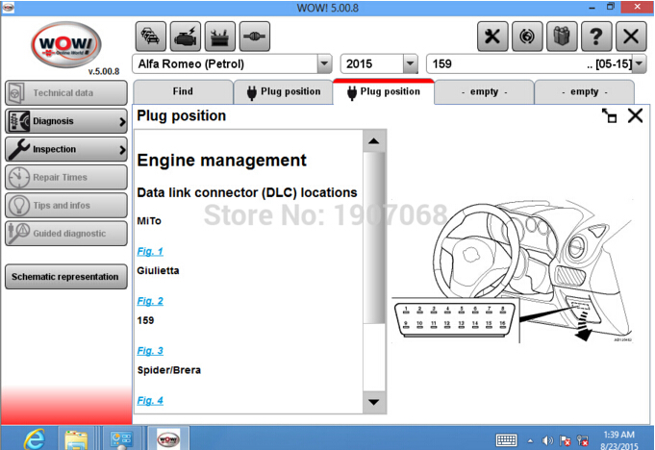The width and height of the screenshot is (655, 450).
Task: Select the first empty tab
Action: pos(484,91)
